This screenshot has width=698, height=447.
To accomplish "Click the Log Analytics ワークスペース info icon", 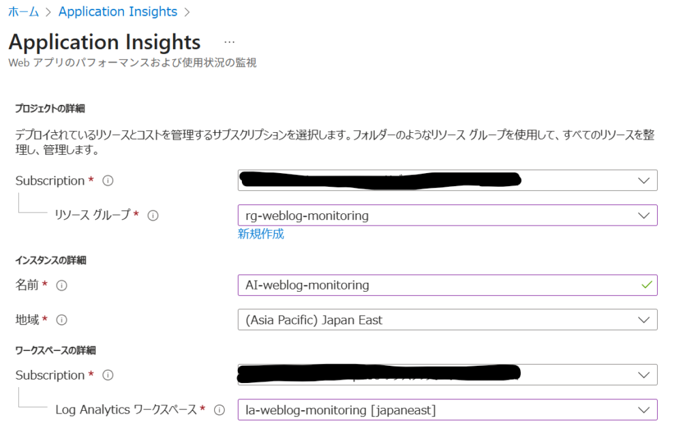I will pyautogui.click(x=219, y=410).
